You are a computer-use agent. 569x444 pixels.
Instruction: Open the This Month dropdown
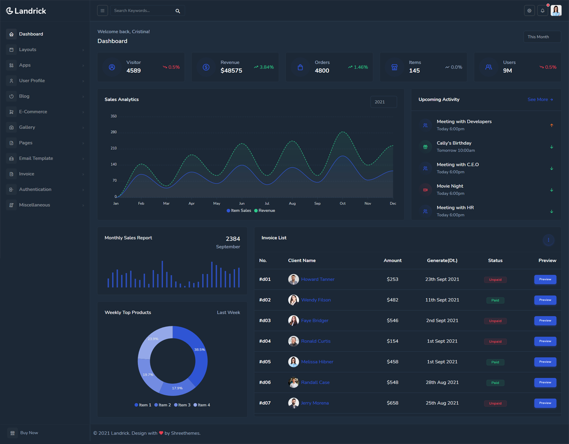pyautogui.click(x=542, y=36)
